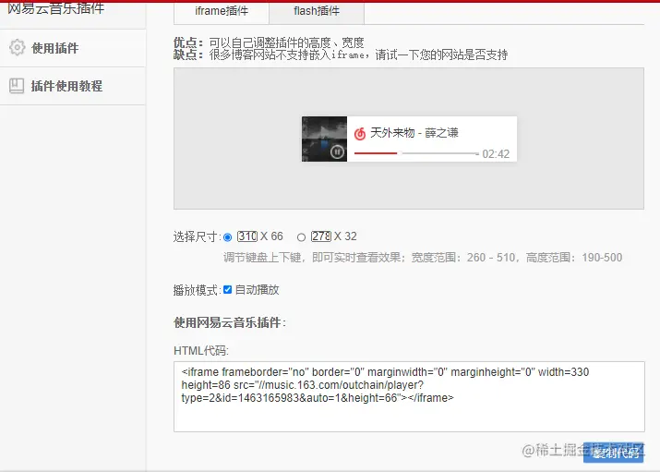Edit the 278 width input field
660x472 pixels.
(321, 236)
